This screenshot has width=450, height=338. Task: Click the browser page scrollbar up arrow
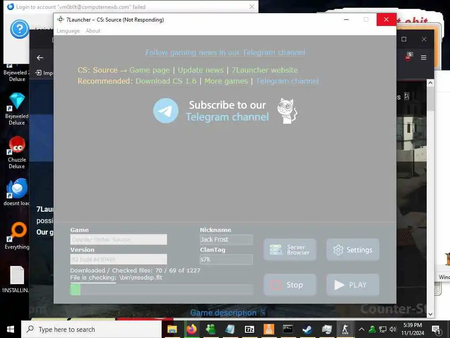pyautogui.click(x=430, y=83)
